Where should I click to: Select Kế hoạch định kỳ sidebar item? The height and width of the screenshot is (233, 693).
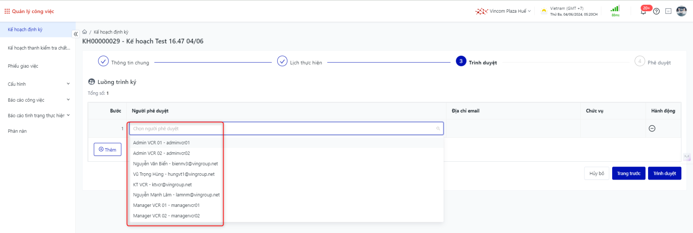coord(25,29)
